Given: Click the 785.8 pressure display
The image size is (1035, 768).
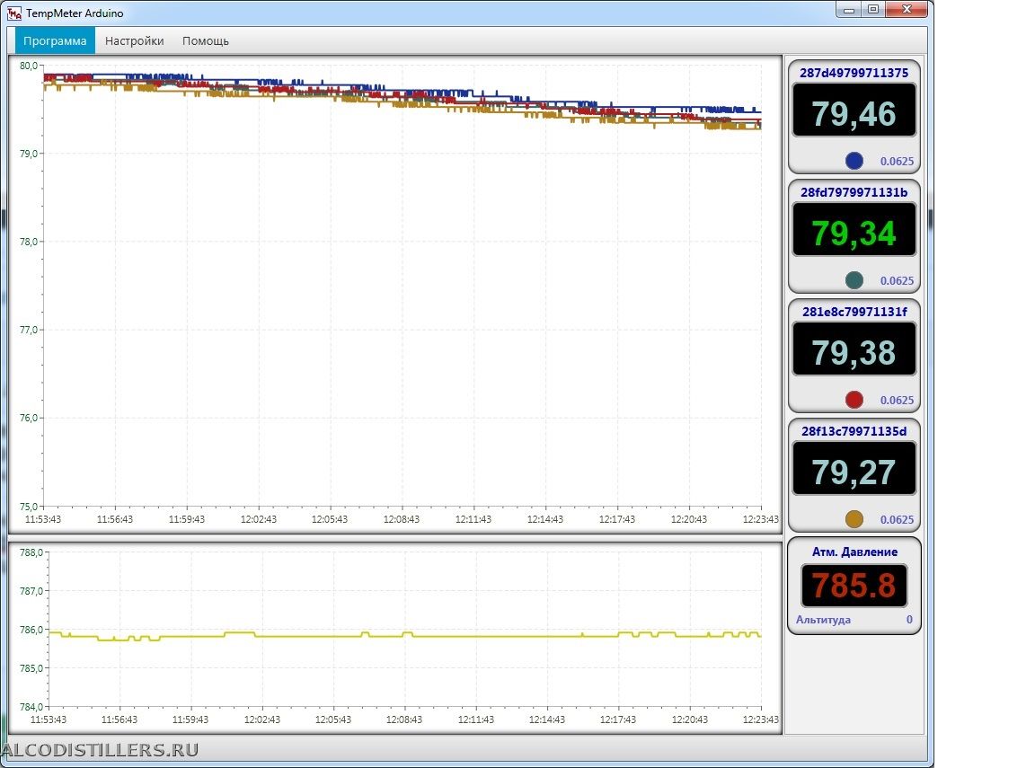Looking at the screenshot, I should (854, 586).
